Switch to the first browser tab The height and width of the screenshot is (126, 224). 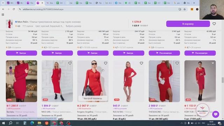[x=10, y=3]
